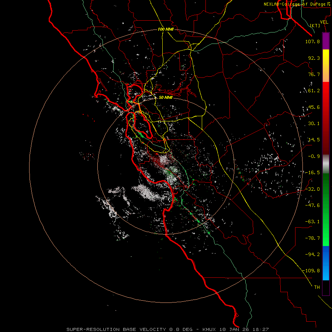Click the -63.1 velocity scale value
Viewport: 332px width, 332px height.
click(x=312, y=222)
